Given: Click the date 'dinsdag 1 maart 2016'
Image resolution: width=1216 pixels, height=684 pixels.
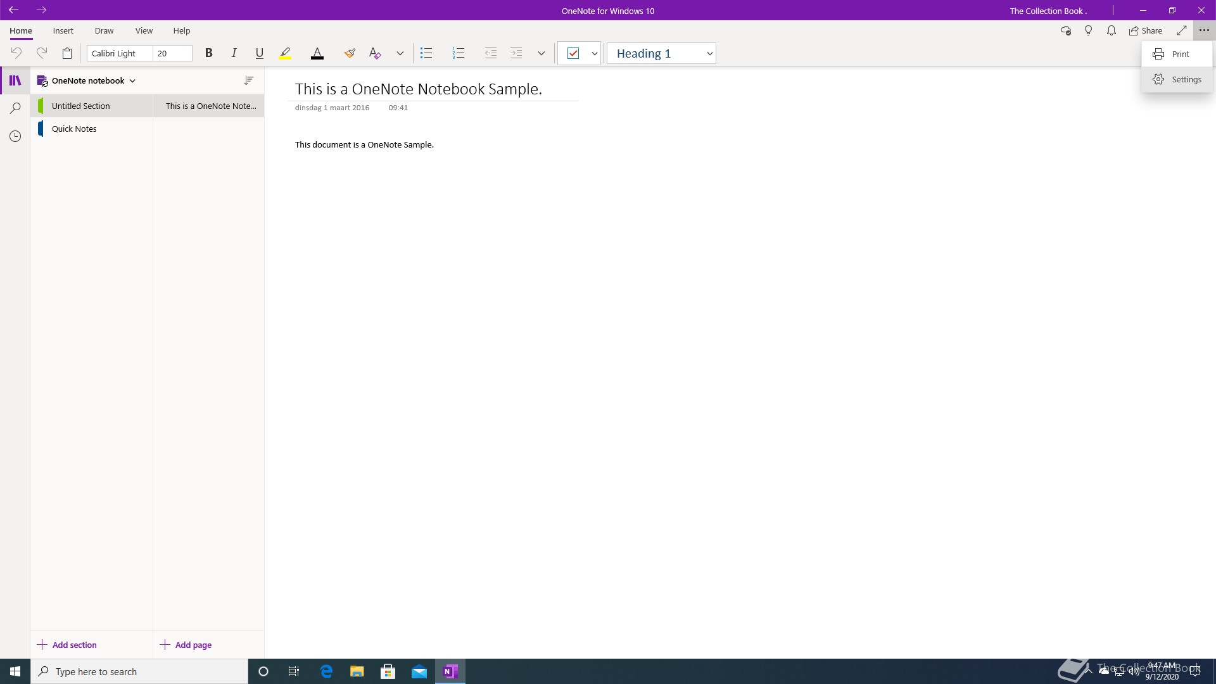Looking at the screenshot, I should 332,108.
